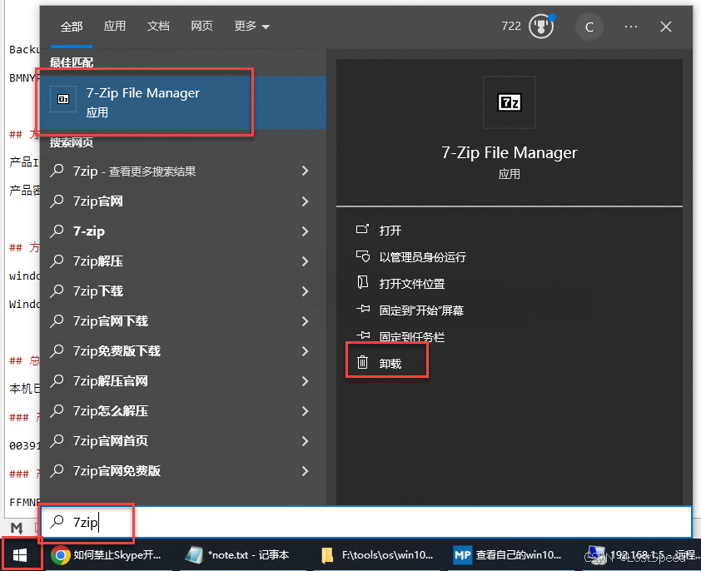Screen dimensions: 701x571
Task: Click the search box magnifier icon
Action: (x=57, y=521)
